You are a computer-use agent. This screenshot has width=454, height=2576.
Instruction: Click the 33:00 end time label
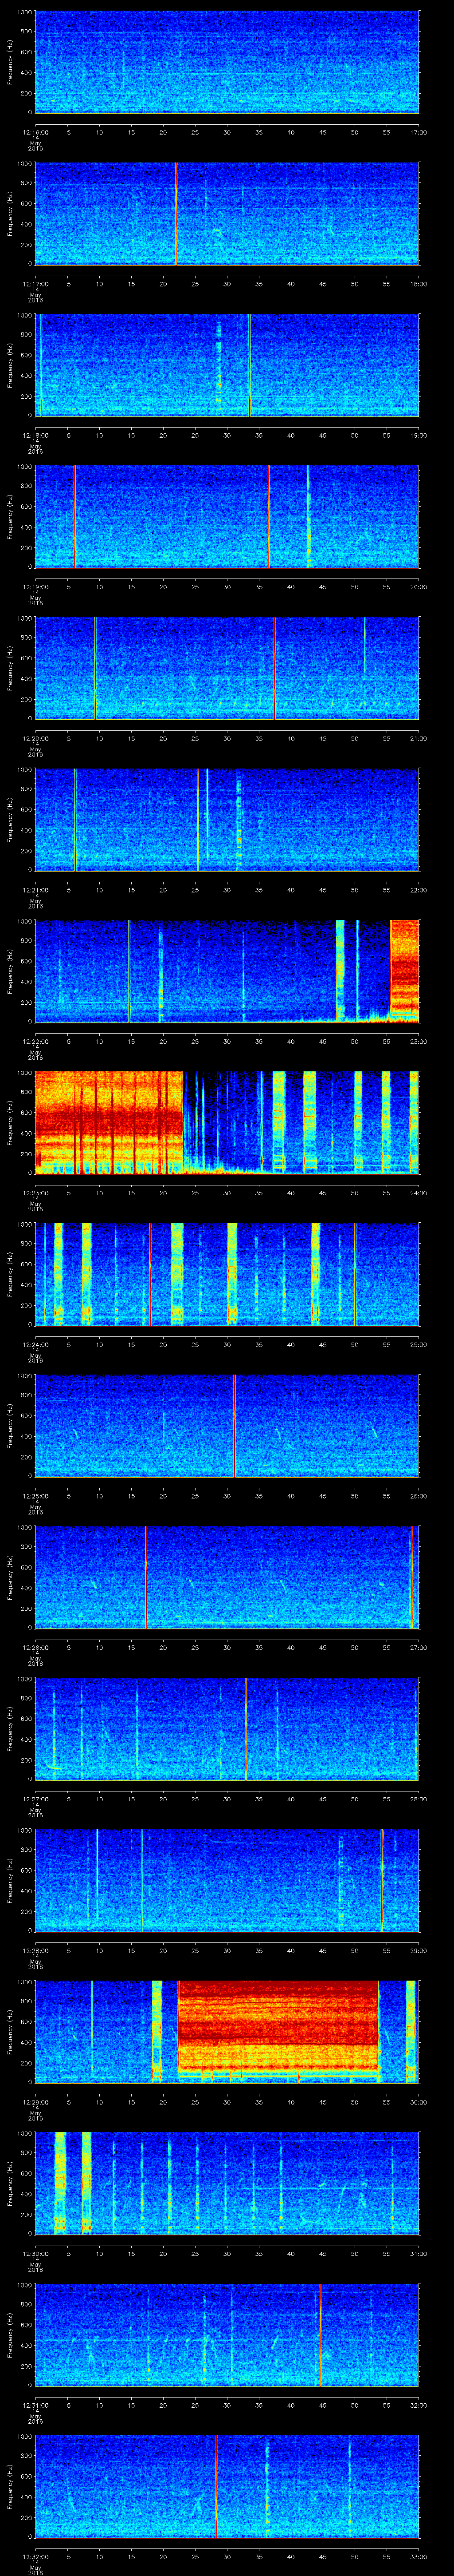click(418, 2556)
